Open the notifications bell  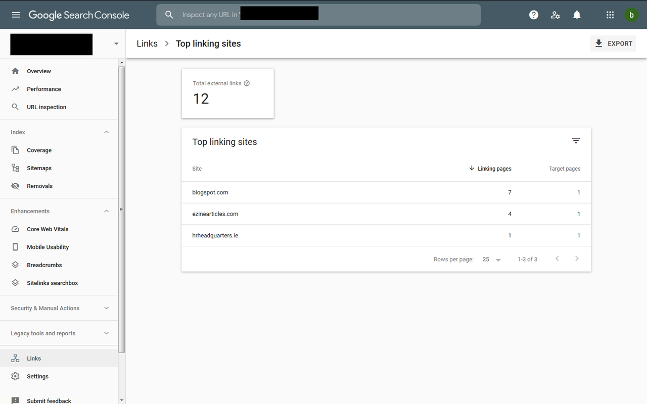click(x=577, y=15)
